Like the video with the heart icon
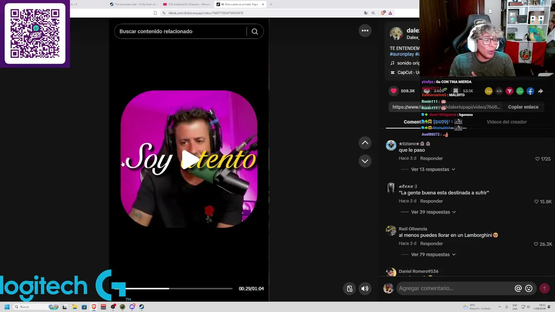The image size is (555, 312). [x=394, y=91]
